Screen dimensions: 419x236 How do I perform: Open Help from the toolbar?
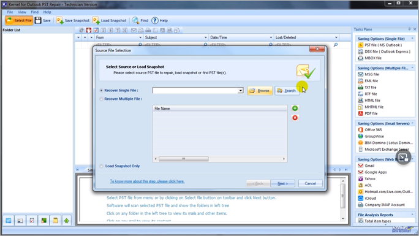tap(159, 20)
